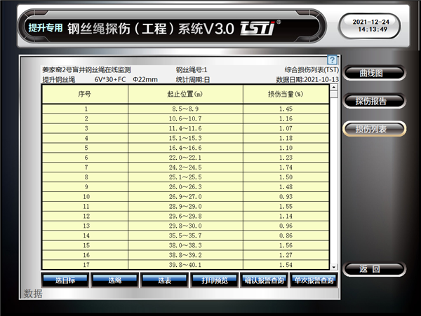The height and width of the screenshot is (316, 421).
Task: Select the position cell 10.6~10.7
Action: click(185, 118)
